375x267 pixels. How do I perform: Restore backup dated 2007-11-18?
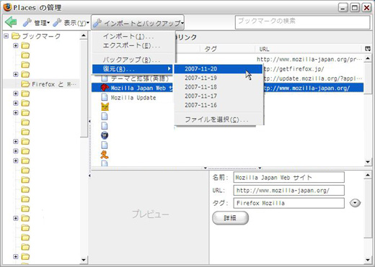pyautogui.click(x=218, y=87)
